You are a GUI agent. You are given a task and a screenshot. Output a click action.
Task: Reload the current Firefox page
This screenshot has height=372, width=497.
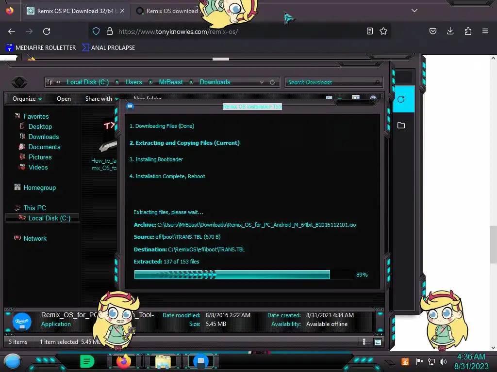47,31
